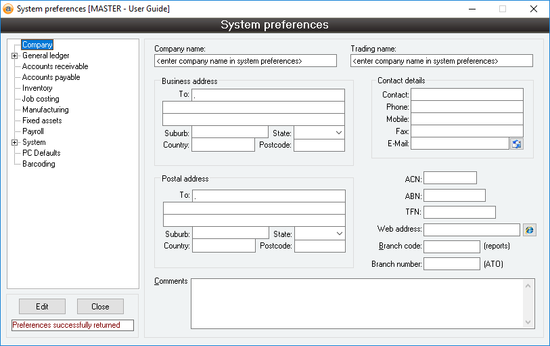This screenshot has height=346, width=550.
Task: Click the email refresh icon beside E-Mail field
Action: tap(517, 144)
